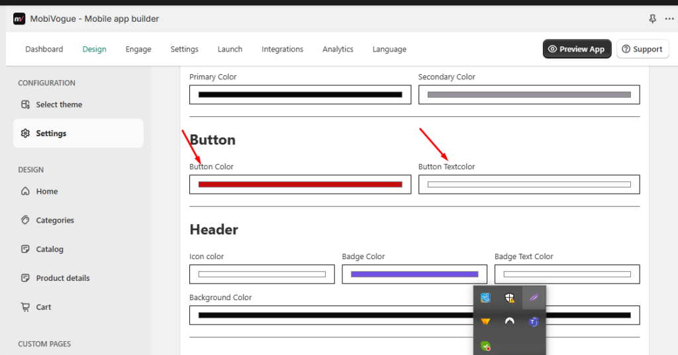Click the Cart shopping cart icon
The width and height of the screenshot is (678, 355).
26,307
